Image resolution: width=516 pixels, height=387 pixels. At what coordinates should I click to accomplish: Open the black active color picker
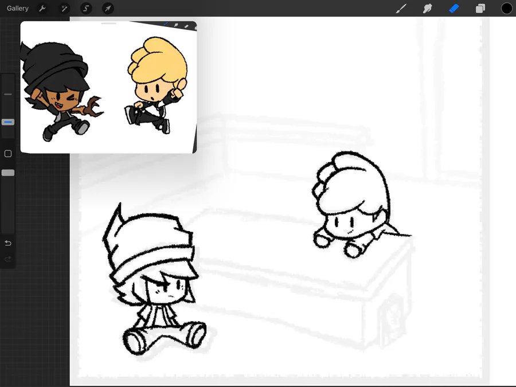506,8
